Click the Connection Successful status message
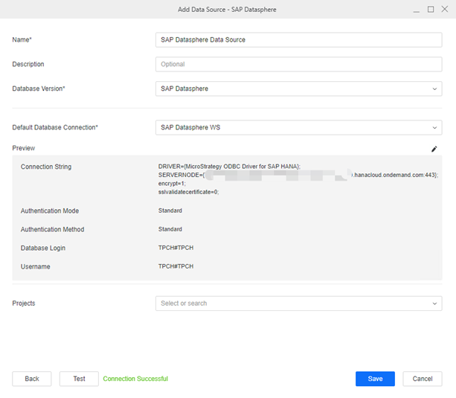 coord(135,379)
